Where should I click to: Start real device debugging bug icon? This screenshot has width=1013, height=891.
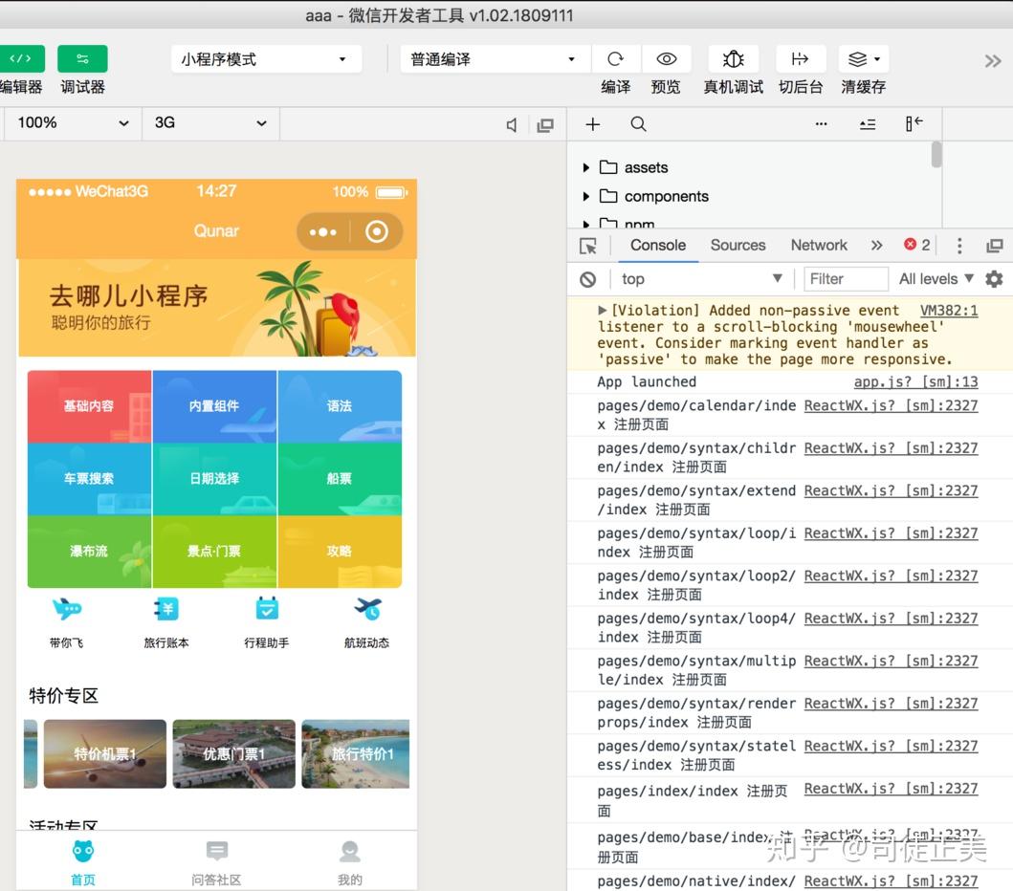pyautogui.click(x=734, y=59)
